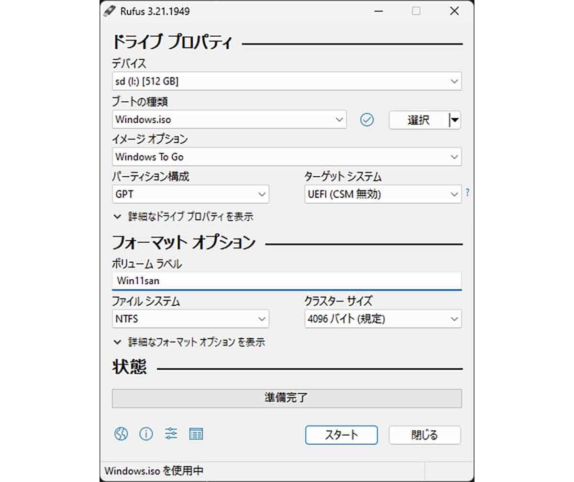Viewport: 574px width, 482px height.
Task: Open the application settings sliders icon
Action: [171, 434]
